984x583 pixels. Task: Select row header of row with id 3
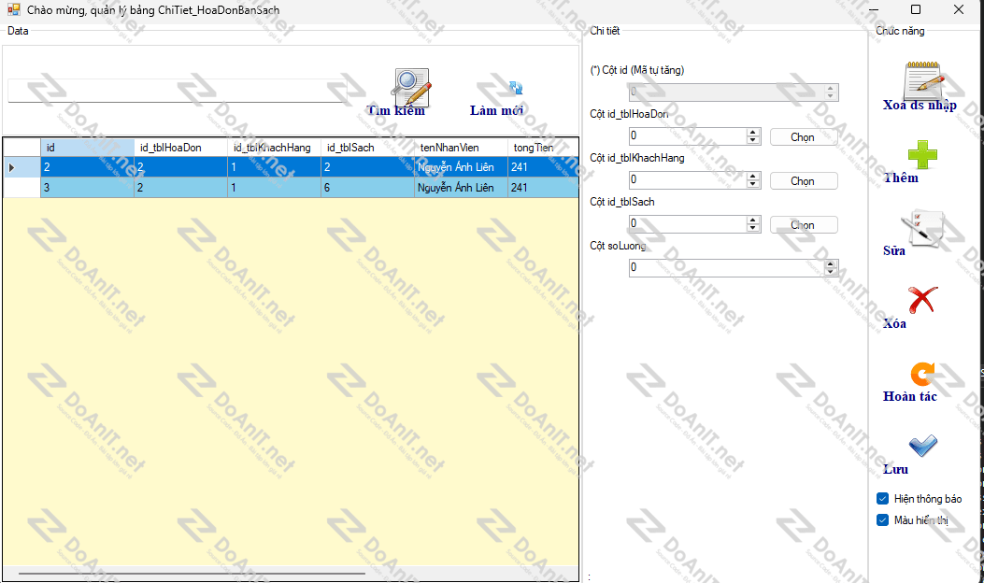(x=22, y=188)
